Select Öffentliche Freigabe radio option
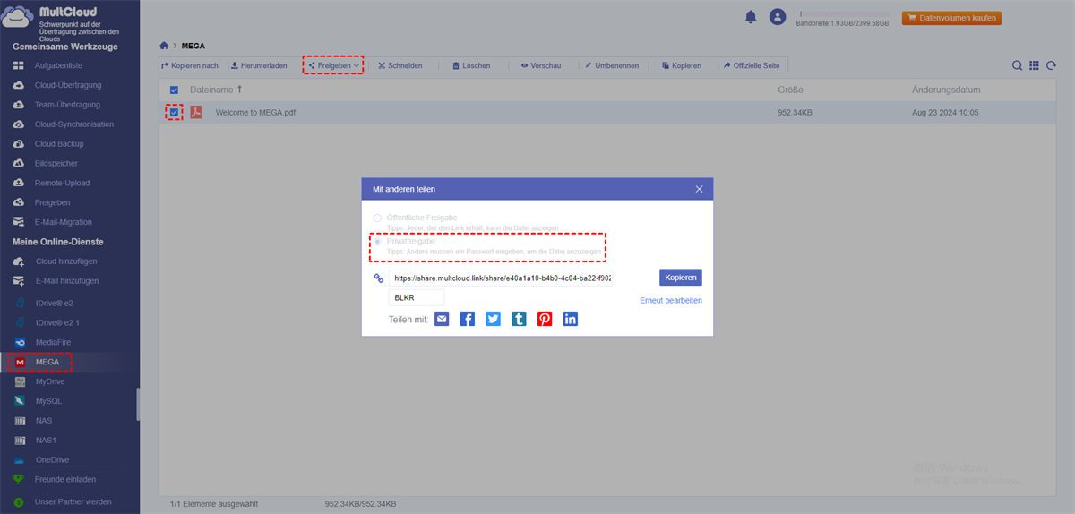Image resolution: width=1075 pixels, height=514 pixels. [x=377, y=218]
